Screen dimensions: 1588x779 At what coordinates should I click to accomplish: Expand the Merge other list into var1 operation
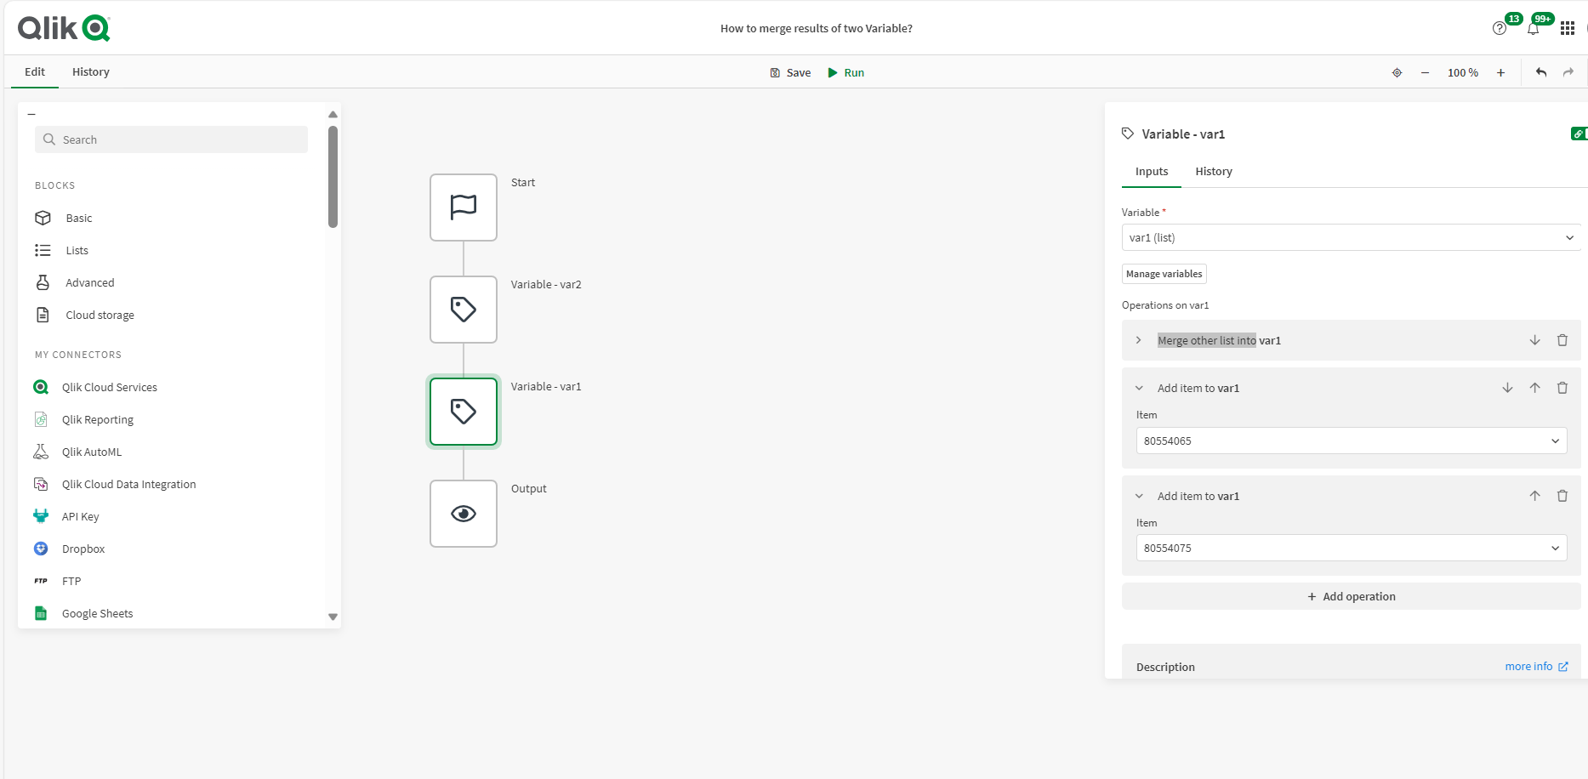click(x=1139, y=340)
